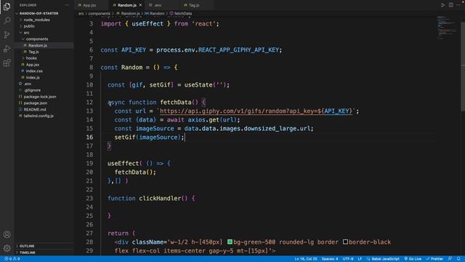Switch to the Random.js tab
Viewport: 465px width, 262px height.
pyautogui.click(x=127, y=5)
